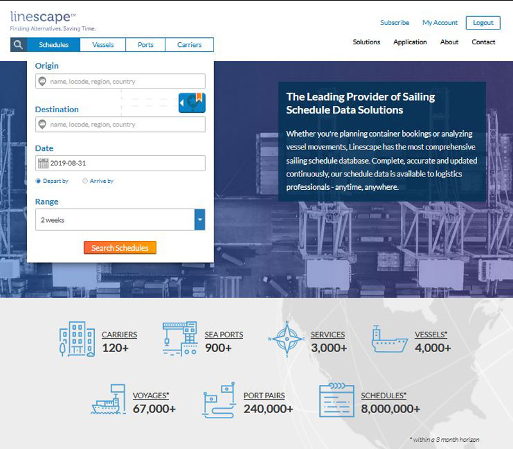513x449 pixels.
Task: Click the magnifier search icon
Action: [19, 45]
